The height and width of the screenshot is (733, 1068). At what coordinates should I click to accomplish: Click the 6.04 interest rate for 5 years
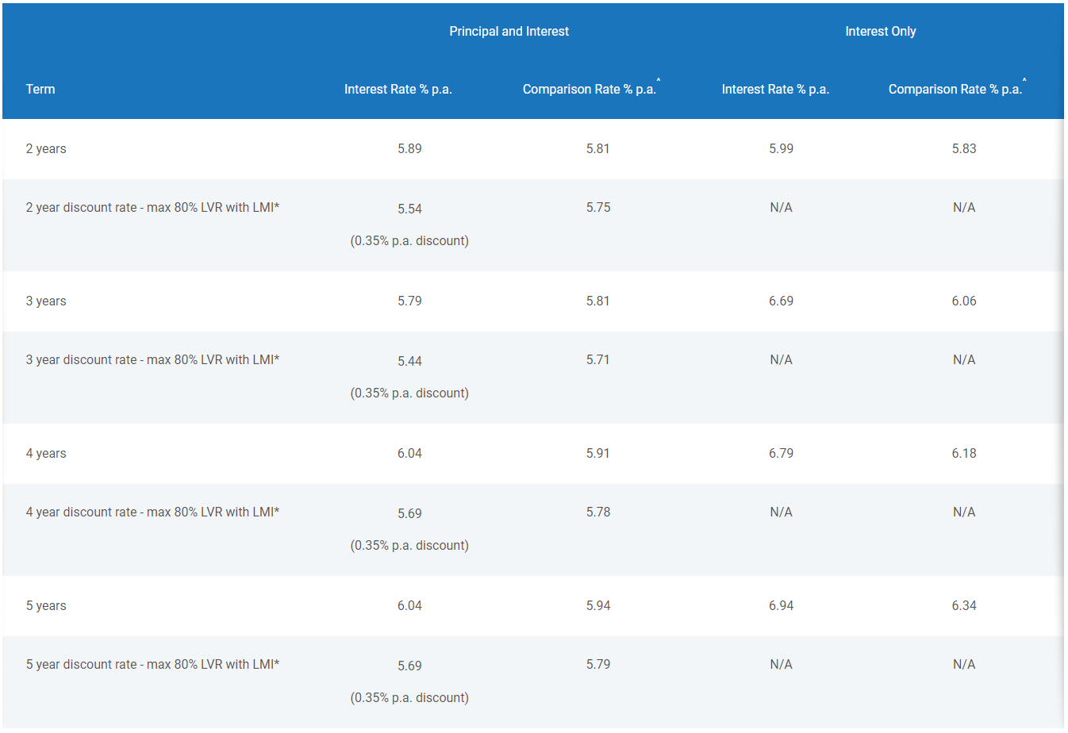[x=409, y=606]
